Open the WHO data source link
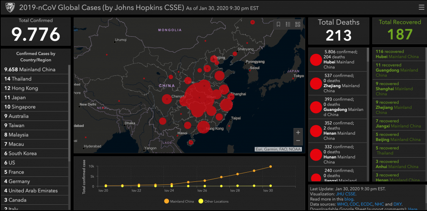Viewport: 427px width, 211px height. coord(342,204)
